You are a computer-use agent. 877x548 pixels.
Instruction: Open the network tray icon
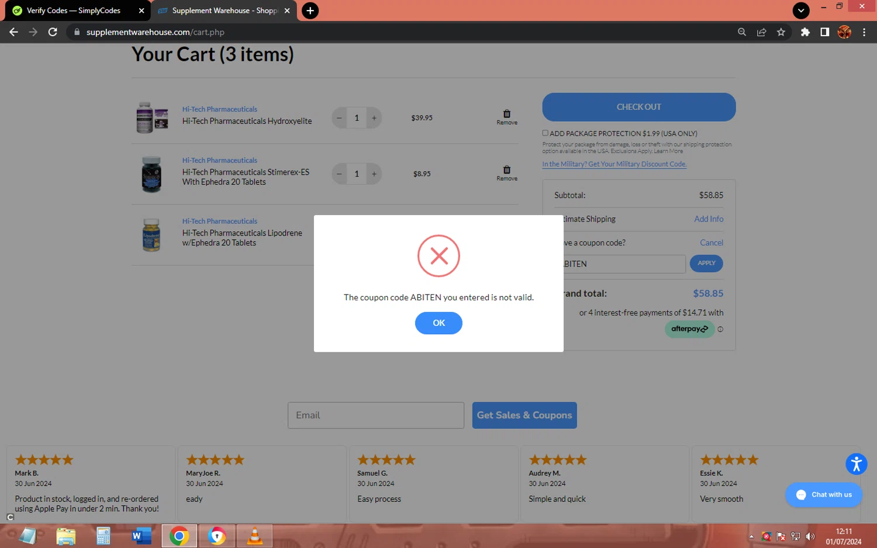tap(795, 536)
